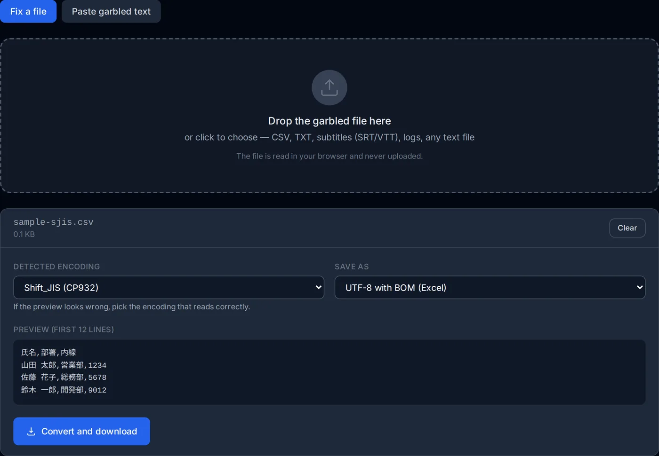Select the sample-sjis.csv file name

pos(53,222)
